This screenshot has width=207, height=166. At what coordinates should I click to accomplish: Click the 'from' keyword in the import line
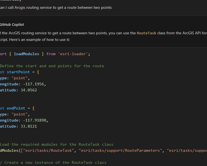click(51, 54)
